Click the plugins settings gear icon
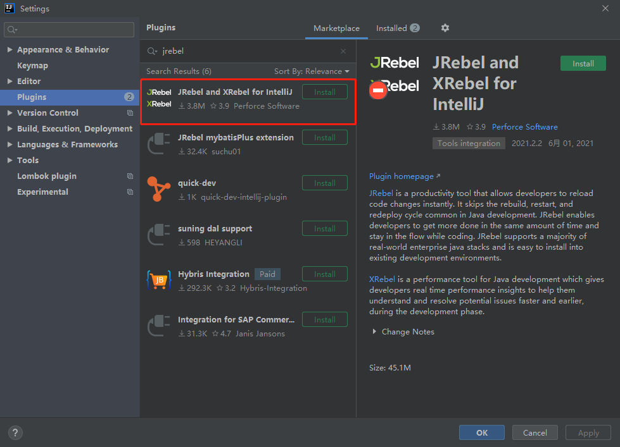Screen dimensions: 620x447 pyautogui.click(x=445, y=28)
